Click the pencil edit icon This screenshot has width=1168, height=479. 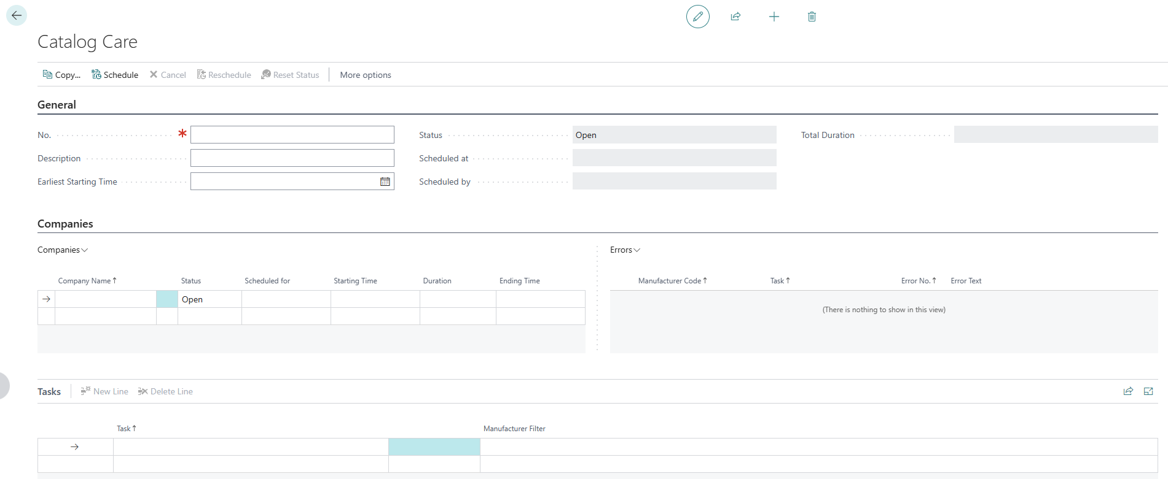697,17
